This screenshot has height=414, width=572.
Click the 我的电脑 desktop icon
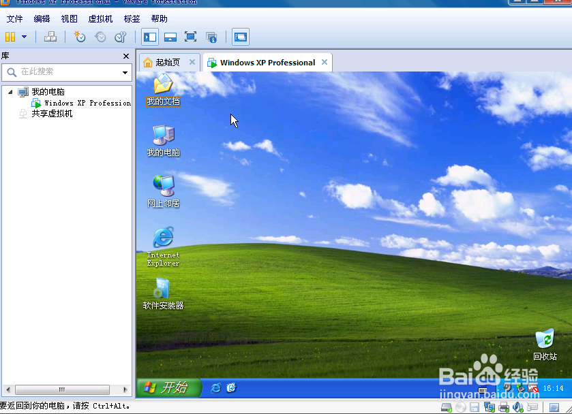pyautogui.click(x=163, y=141)
